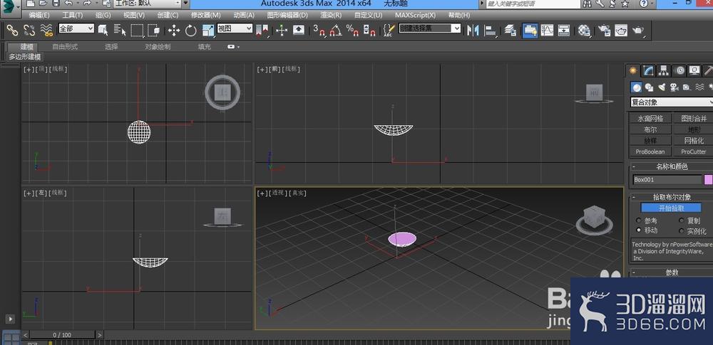Click the Render Production teapot
This screenshot has height=345, width=713.
[x=638, y=31]
